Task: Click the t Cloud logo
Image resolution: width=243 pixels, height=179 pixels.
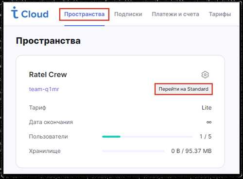Action: click(30, 13)
